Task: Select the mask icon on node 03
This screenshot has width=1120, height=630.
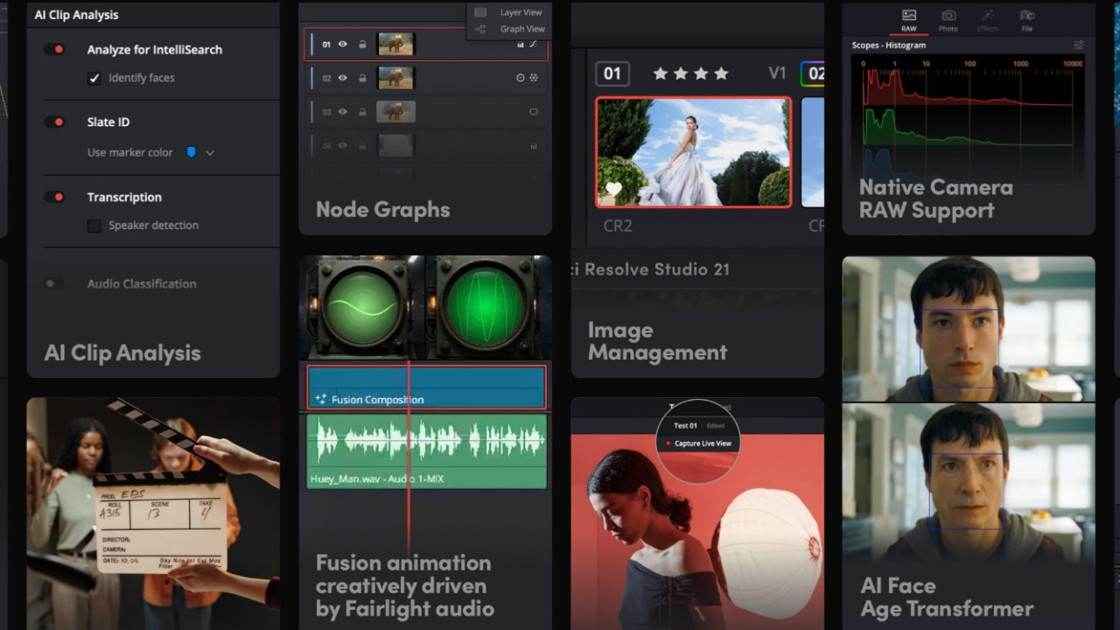Action: pos(533,111)
